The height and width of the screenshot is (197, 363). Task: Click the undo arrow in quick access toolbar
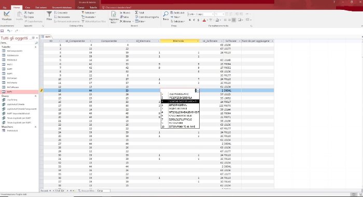(9, 31)
